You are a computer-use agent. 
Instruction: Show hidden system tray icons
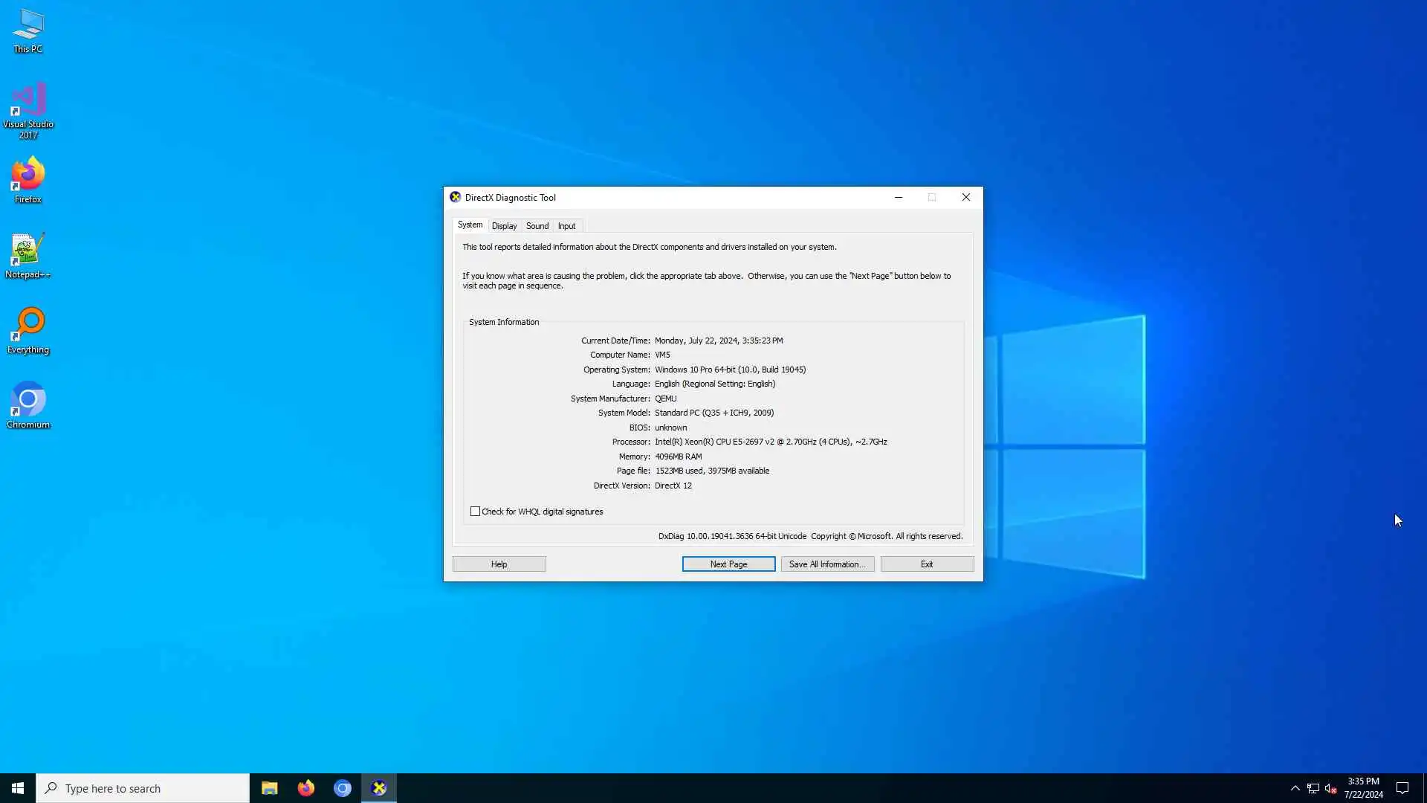tap(1295, 788)
